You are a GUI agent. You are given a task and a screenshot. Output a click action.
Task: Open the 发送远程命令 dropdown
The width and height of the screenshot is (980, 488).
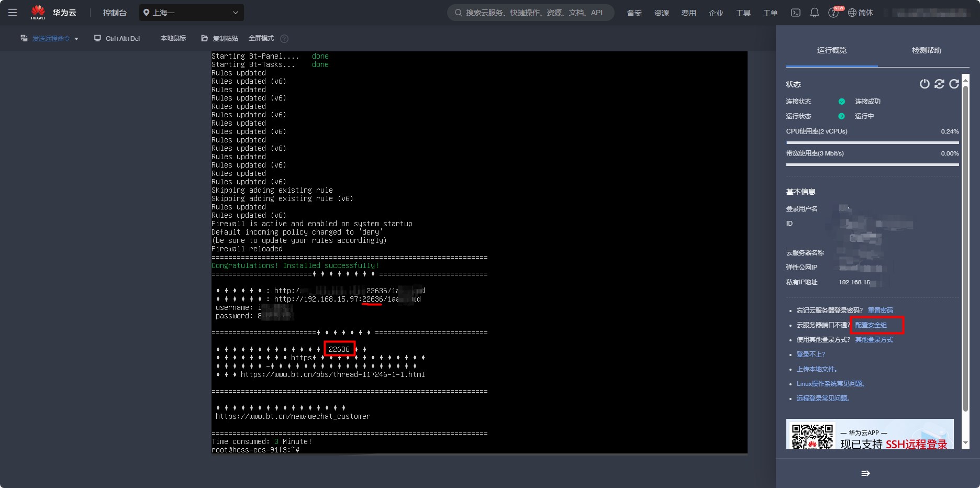50,38
